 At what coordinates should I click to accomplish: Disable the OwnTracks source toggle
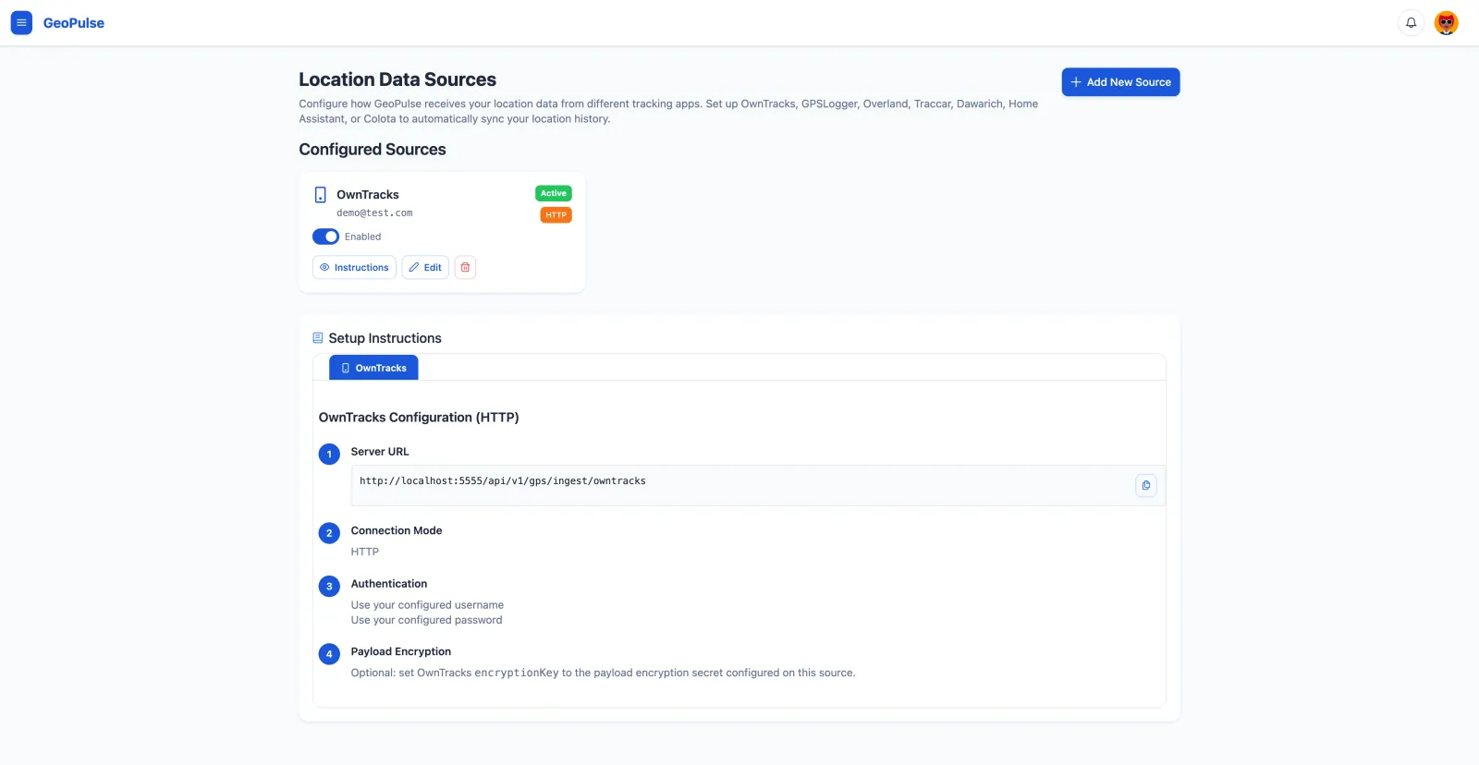pyautogui.click(x=325, y=237)
